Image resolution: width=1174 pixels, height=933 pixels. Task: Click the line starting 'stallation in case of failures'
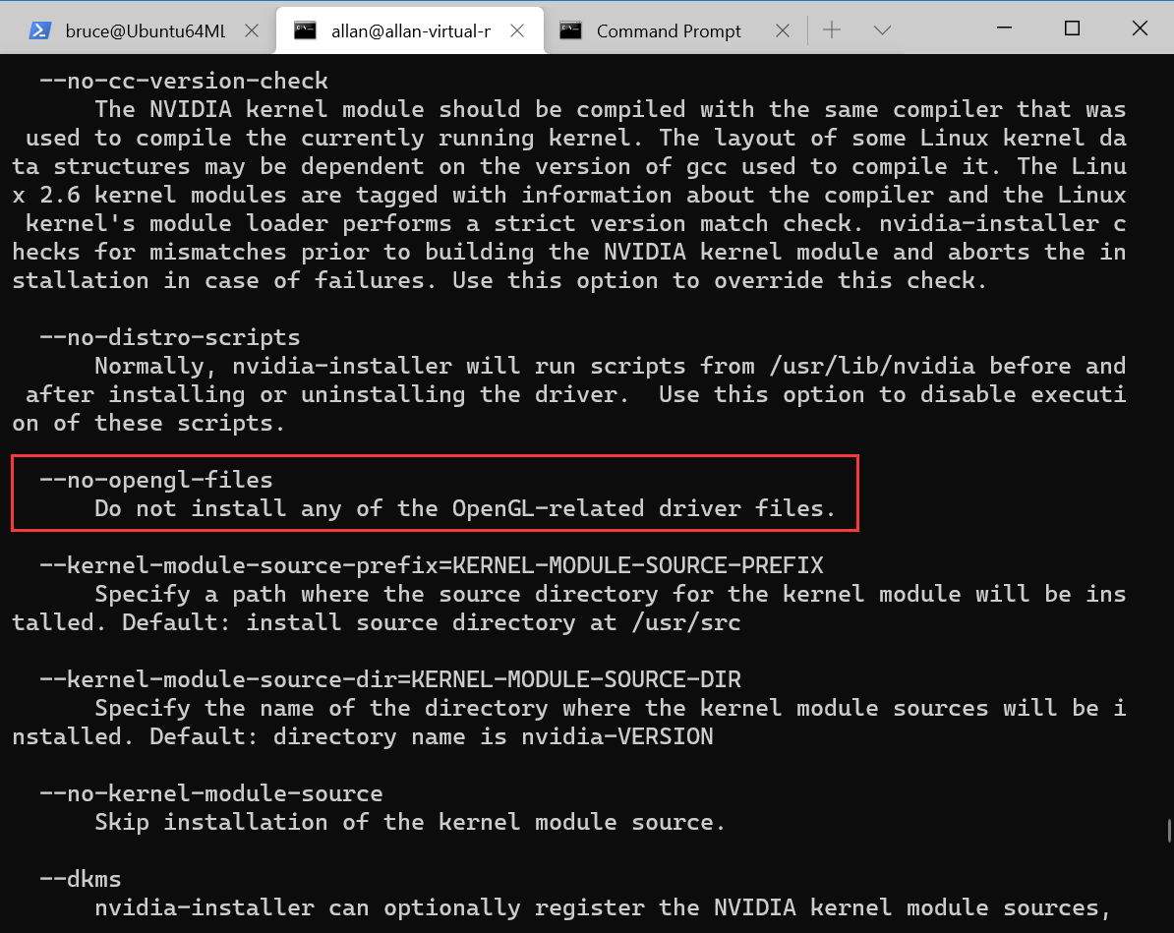(x=500, y=280)
